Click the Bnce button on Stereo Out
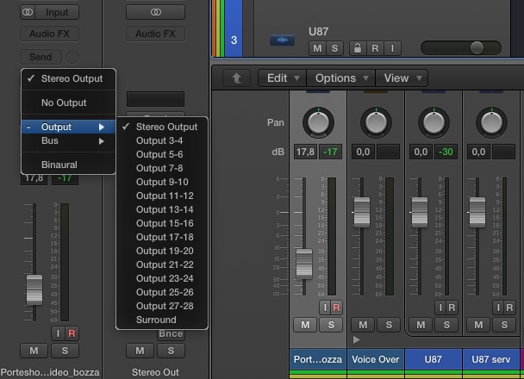 tap(171, 333)
